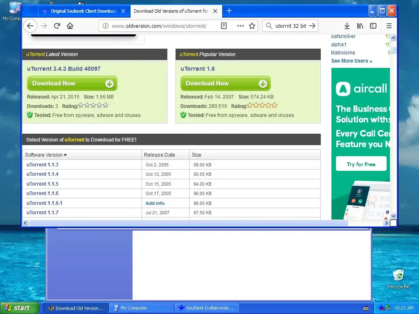Open the library bookshelf icon
This screenshot has width=419, height=314.
coord(360,26)
